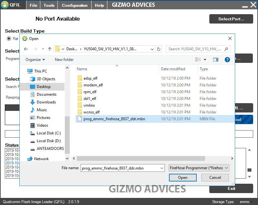
Task: Sort files by Date modified column
Action: tap(173, 69)
